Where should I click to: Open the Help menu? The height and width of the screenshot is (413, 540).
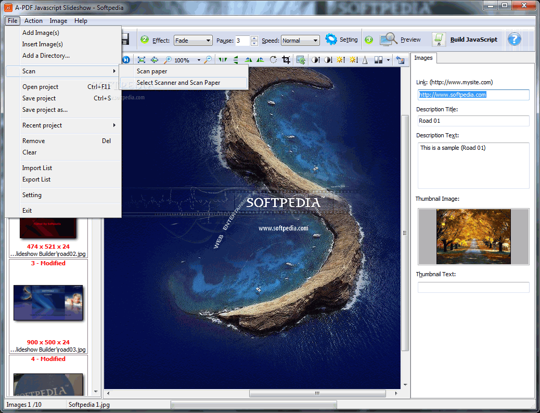tap(81, 21)
